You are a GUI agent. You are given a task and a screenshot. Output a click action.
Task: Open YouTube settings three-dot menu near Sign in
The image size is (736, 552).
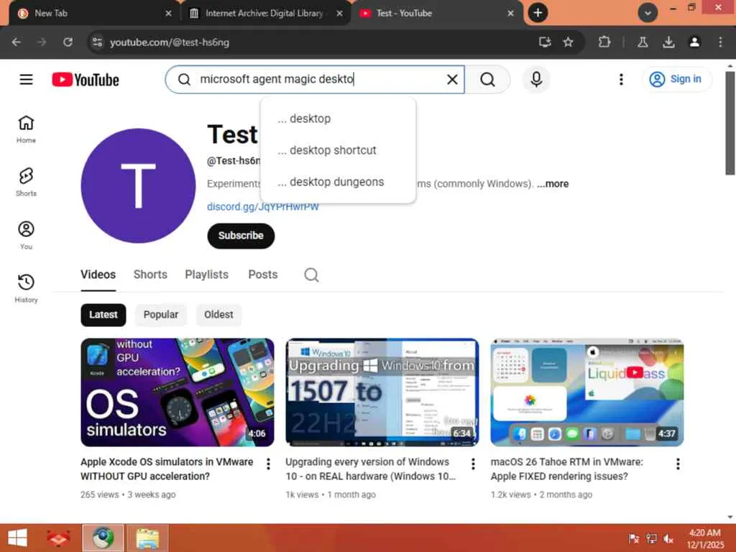(621, 79)
